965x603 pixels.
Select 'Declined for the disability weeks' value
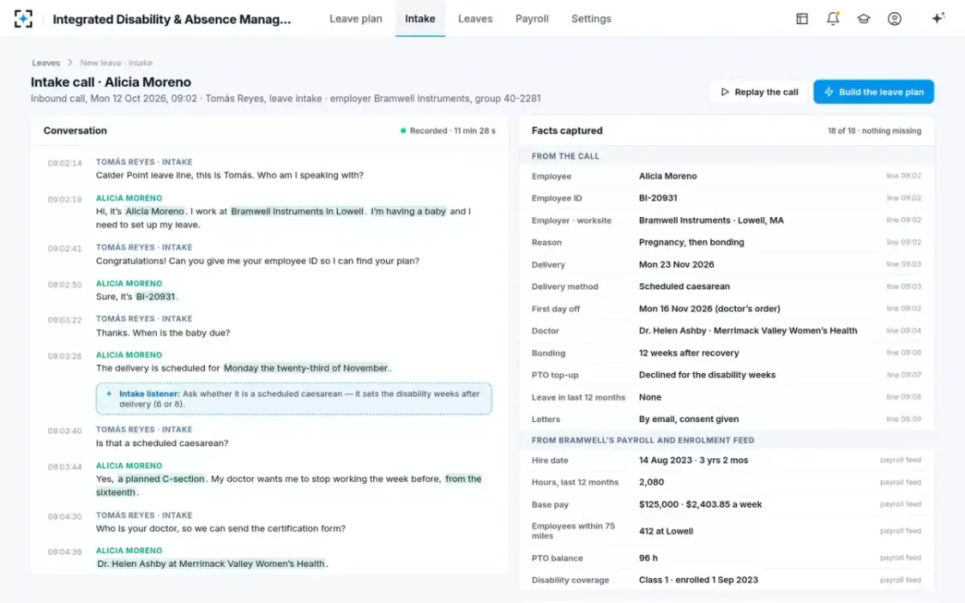pos(707,375)
